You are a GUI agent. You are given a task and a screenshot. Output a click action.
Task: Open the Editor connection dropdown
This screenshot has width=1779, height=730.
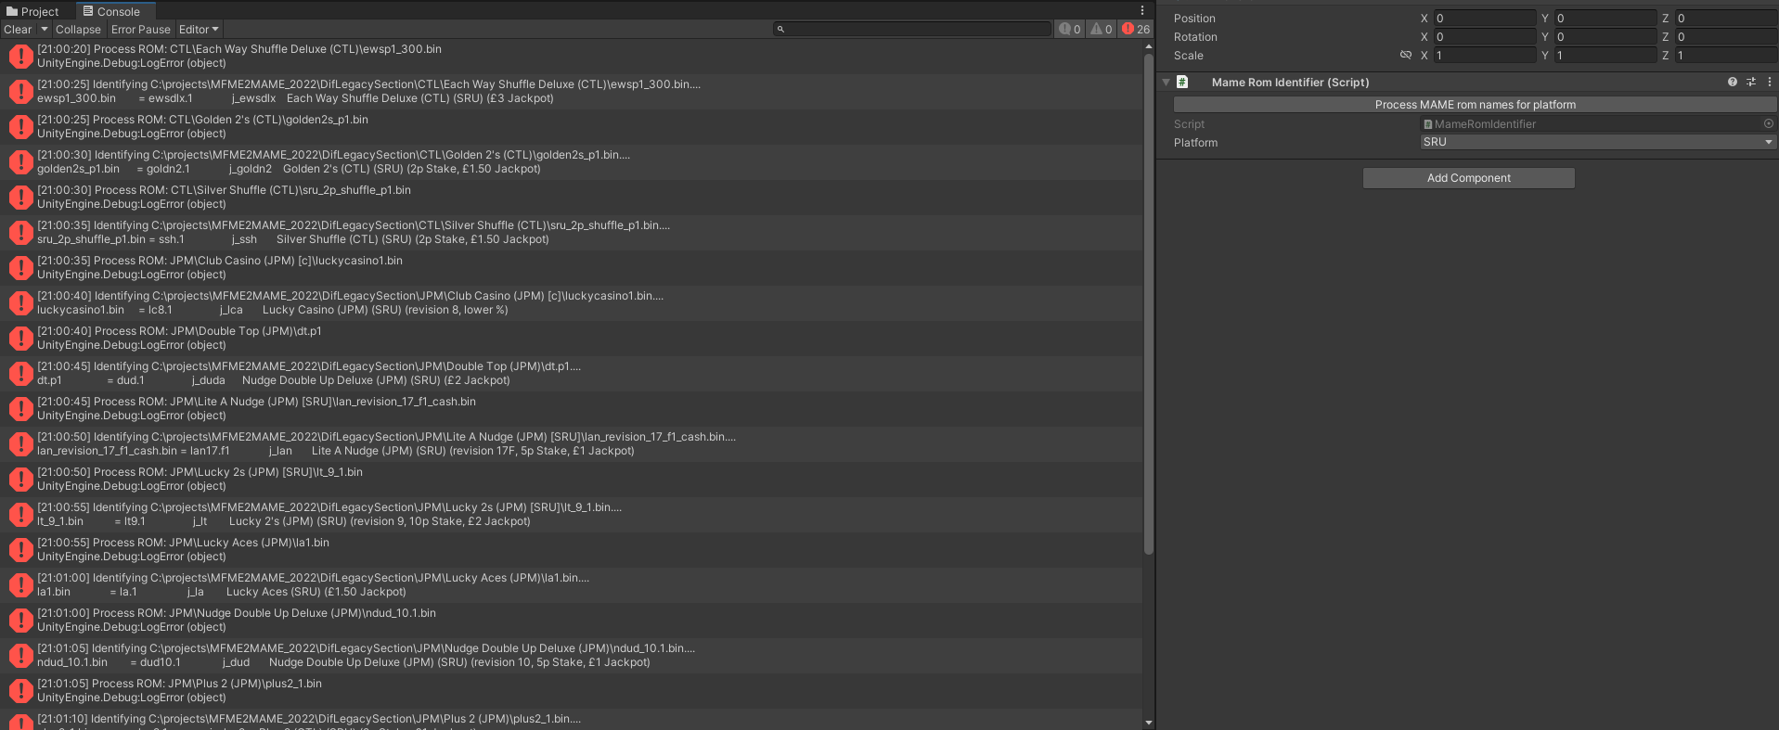(199, 30)
